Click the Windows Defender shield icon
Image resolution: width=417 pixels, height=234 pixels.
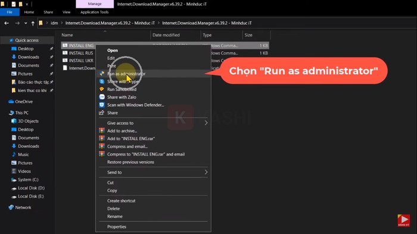pyautogui.click(x=102, y=105)
